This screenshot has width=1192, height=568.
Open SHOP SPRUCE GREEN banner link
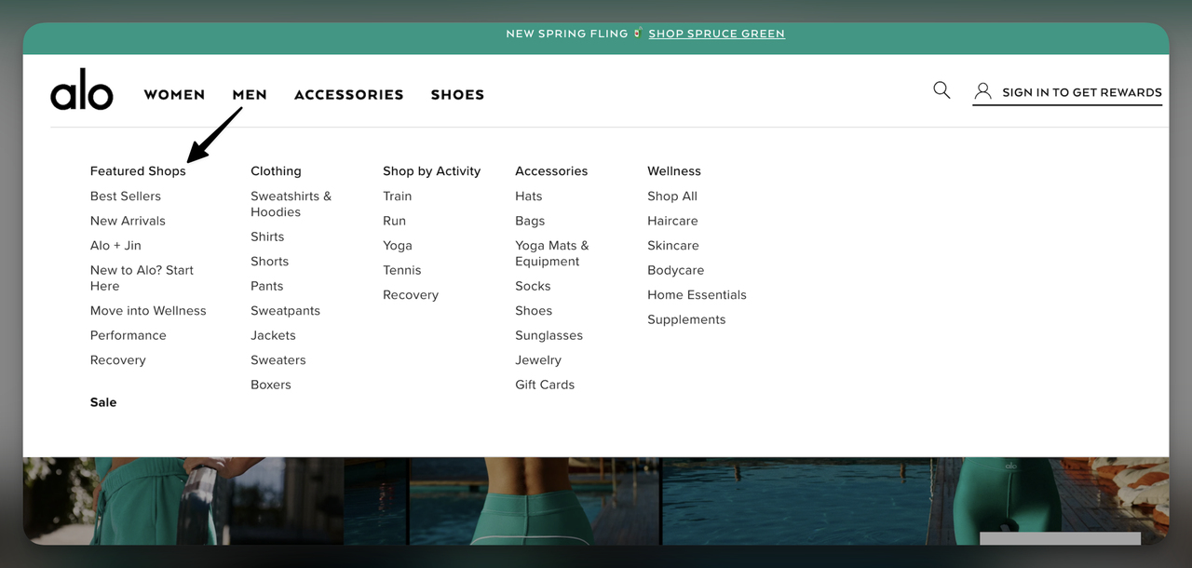tap(716, 34)
